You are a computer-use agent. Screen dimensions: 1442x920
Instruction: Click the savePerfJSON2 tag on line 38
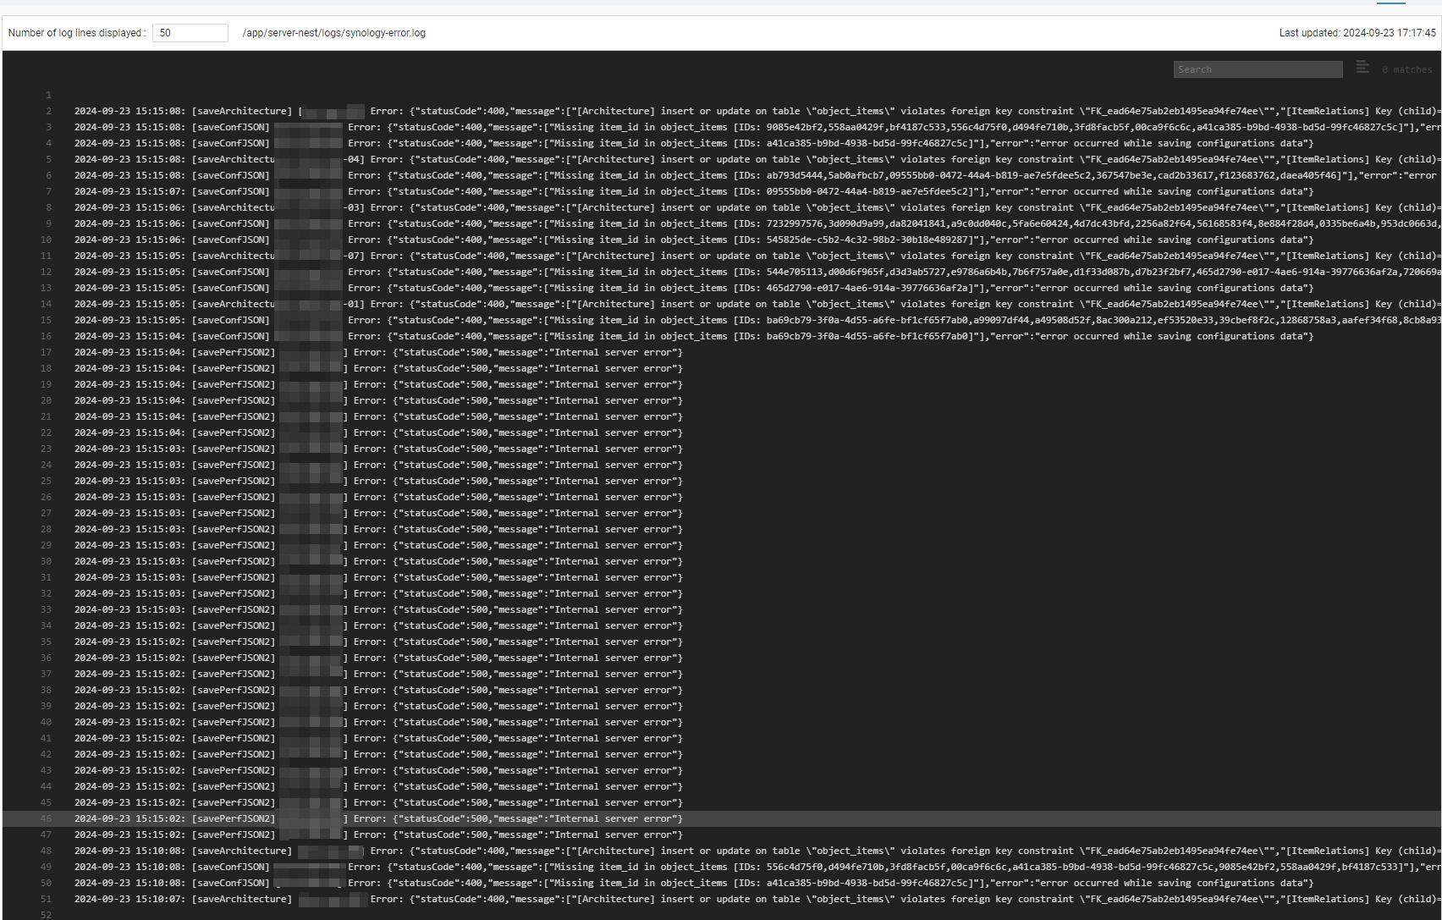(x=234, y=690)
